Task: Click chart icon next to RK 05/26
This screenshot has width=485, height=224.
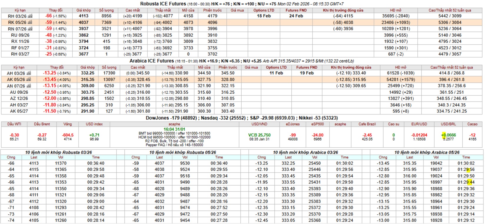Action: click(30, 23)
